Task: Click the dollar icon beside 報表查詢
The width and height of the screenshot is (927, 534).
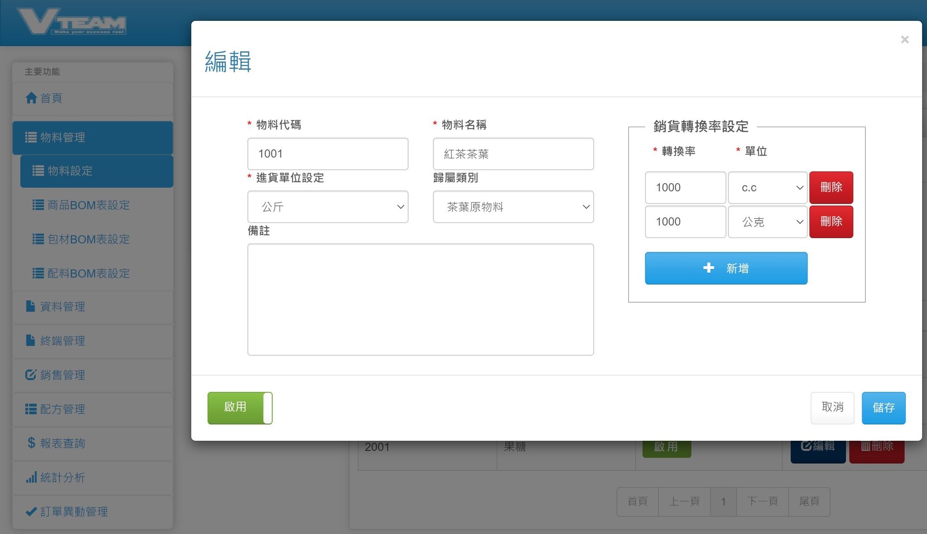Action: point(30,443)
